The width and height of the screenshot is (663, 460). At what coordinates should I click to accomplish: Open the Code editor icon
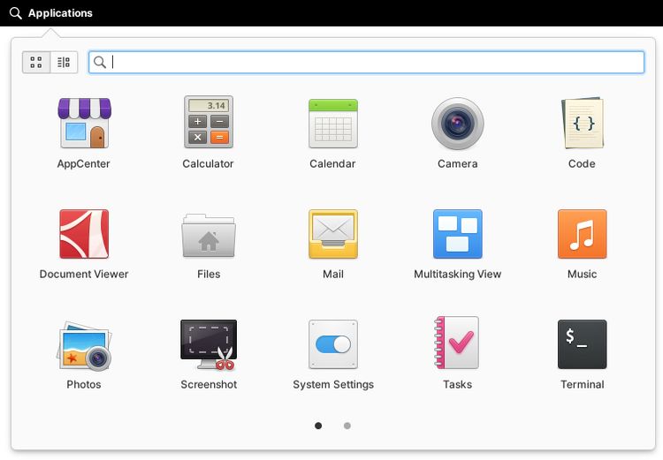coord(583,123)
